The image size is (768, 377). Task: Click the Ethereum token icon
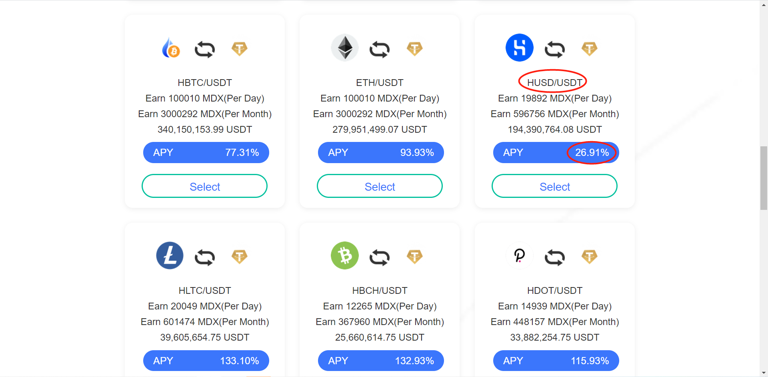345,48
